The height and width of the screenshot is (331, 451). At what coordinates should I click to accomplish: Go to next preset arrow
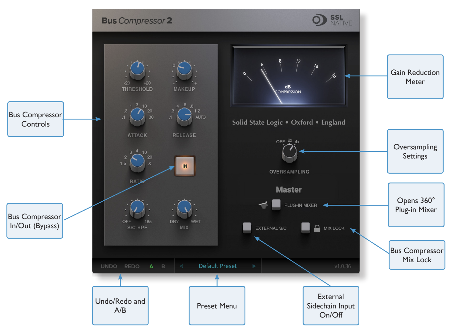(x=254, y=266)
